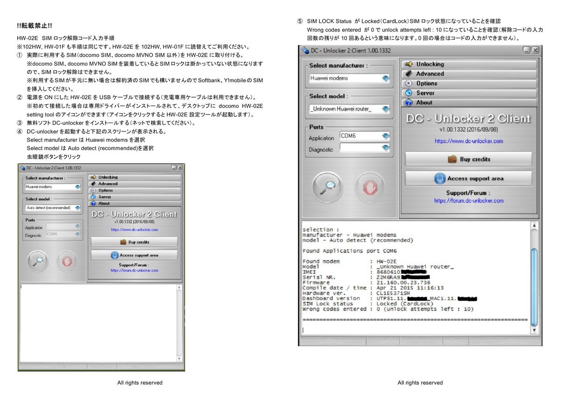Open Server section in small DC-Unlocker window
Viewport: 561px width, 397px height.
coord(134,197)
